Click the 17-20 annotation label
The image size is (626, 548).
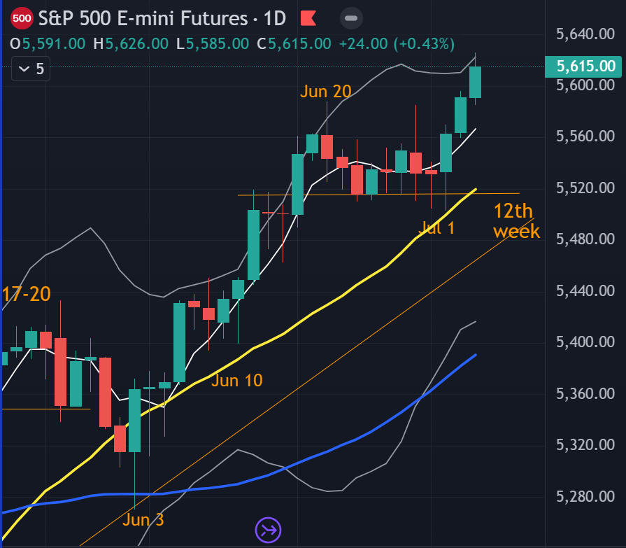tap(27, 294)
